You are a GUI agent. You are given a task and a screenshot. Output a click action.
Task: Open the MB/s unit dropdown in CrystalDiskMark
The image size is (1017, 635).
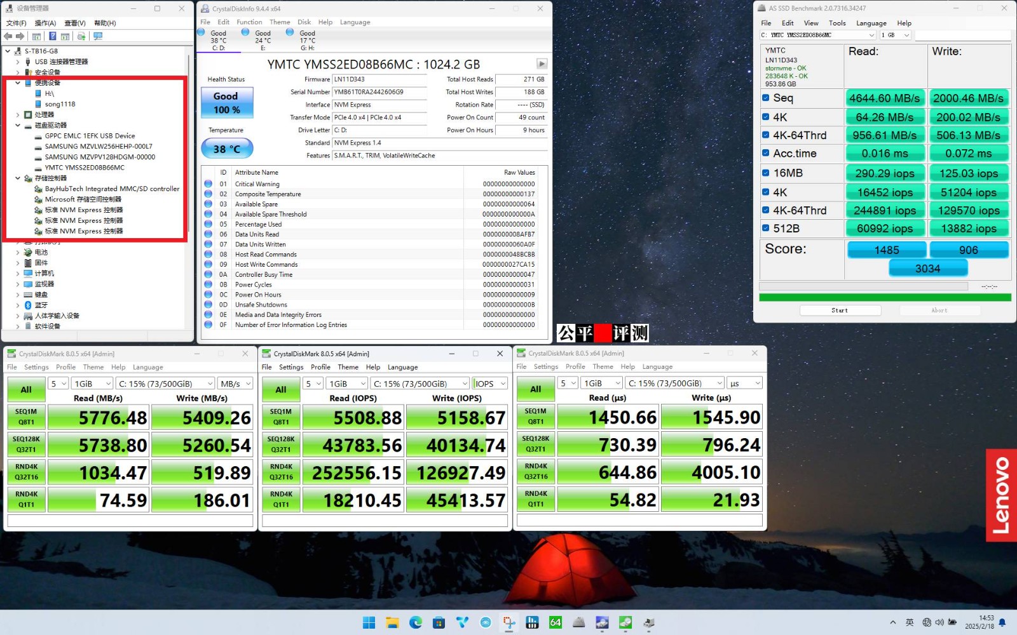tap(235, 384)
